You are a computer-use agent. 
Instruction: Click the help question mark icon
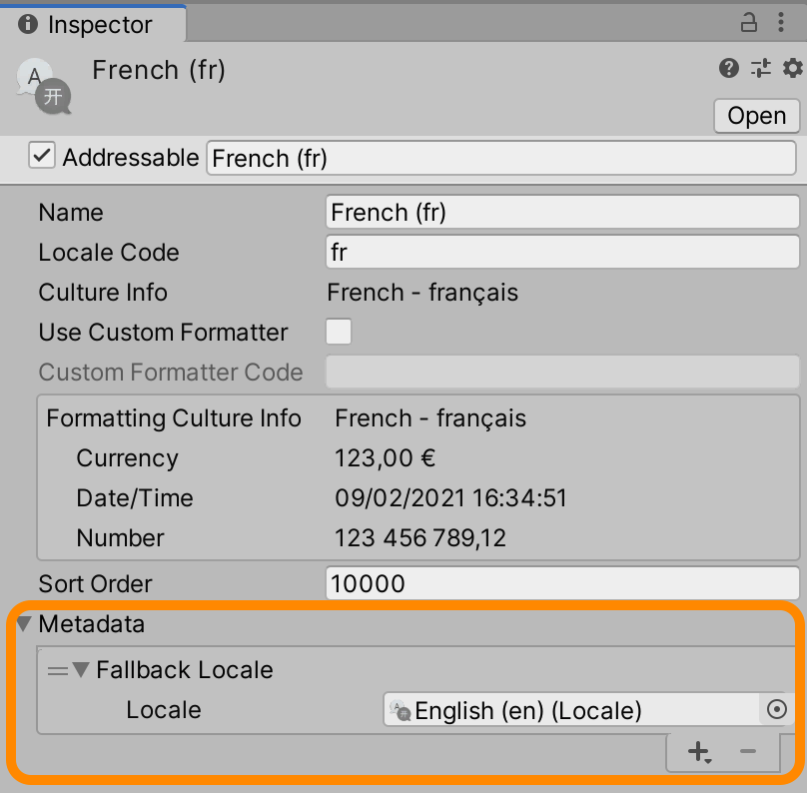point(727,69)
